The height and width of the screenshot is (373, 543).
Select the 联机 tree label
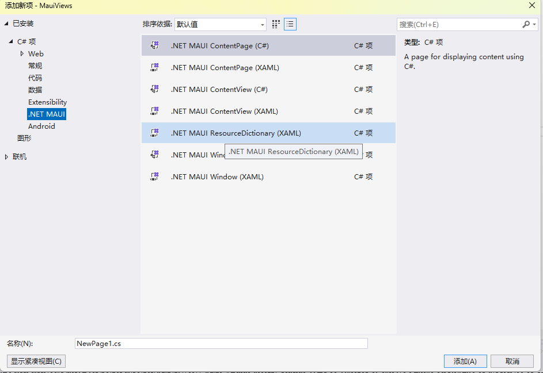[x=20, y=156]
